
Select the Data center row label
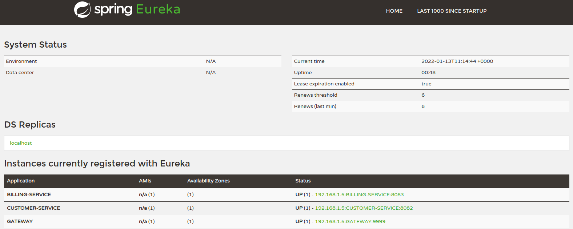20,73
